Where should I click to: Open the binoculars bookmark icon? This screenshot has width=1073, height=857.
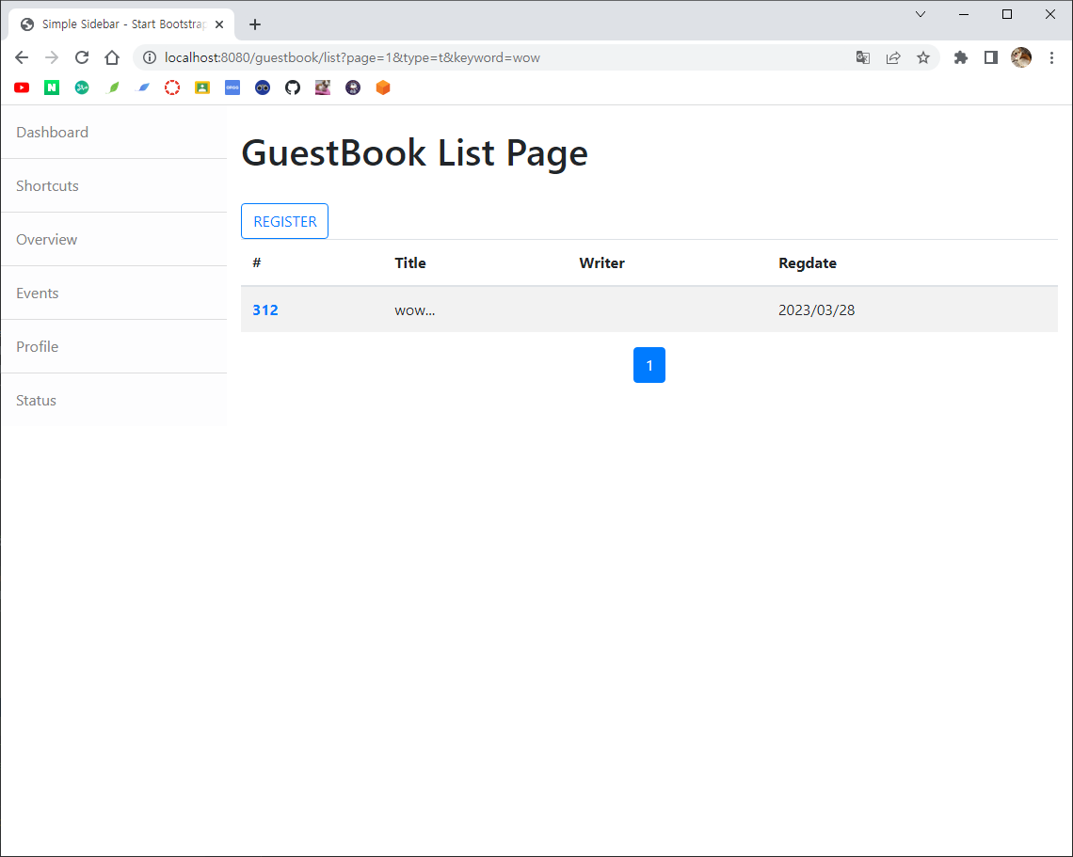coord(263,87)
